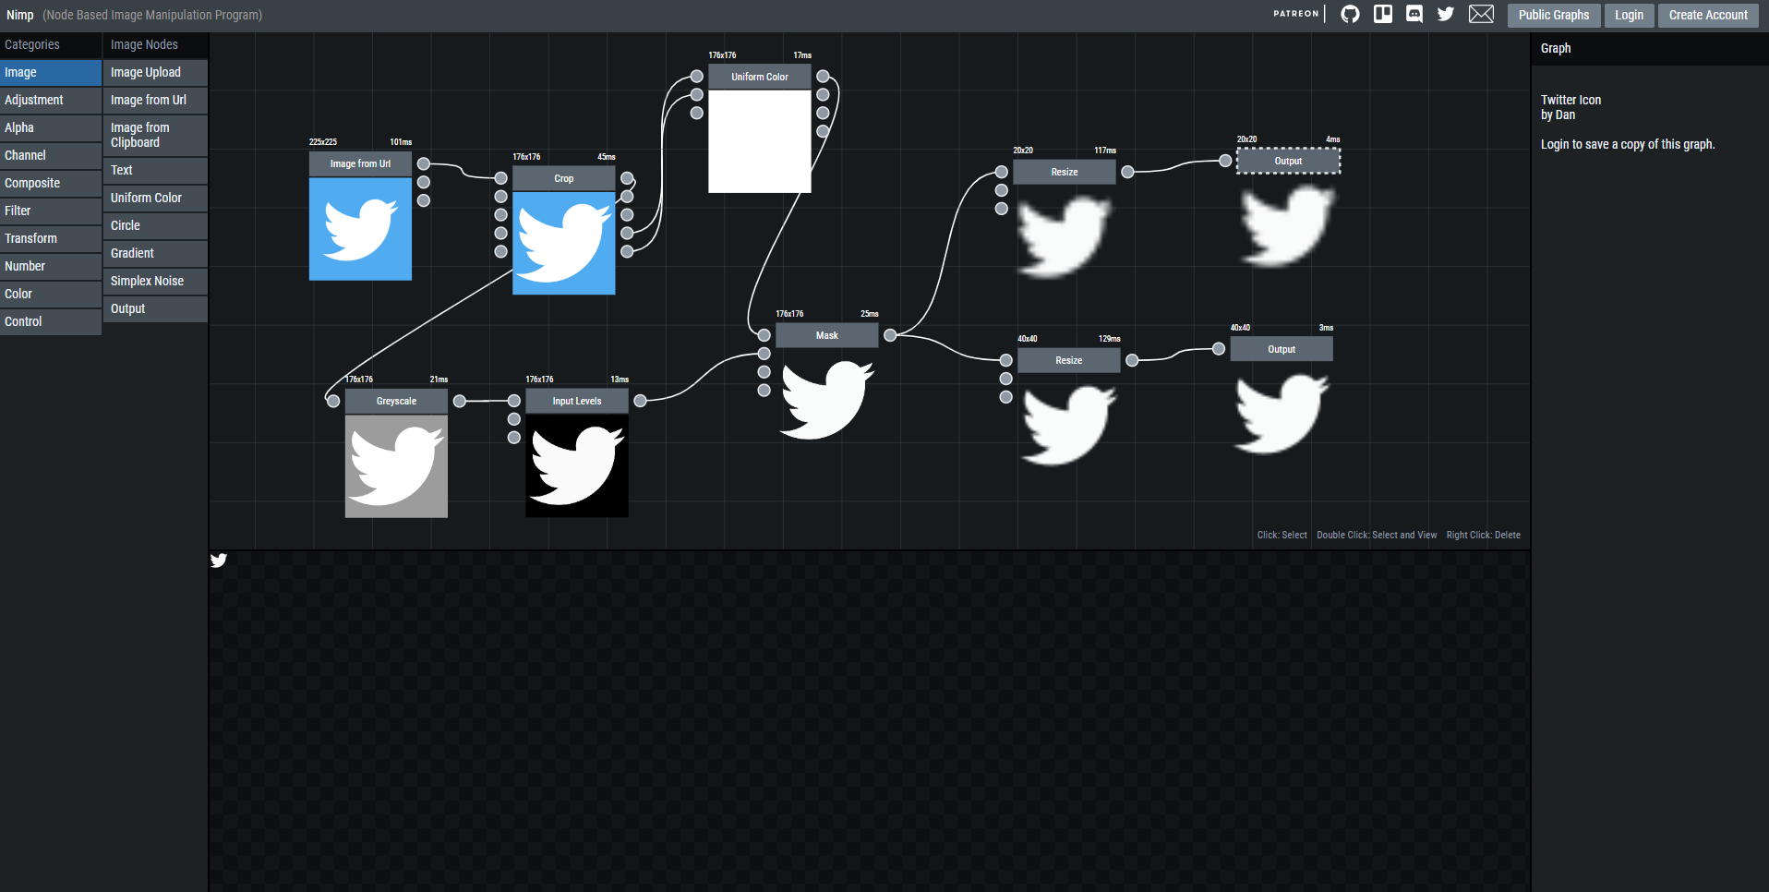Click the Mask node top input port
This screenshot has height=892, width=1769.
(x=764, y=335)
